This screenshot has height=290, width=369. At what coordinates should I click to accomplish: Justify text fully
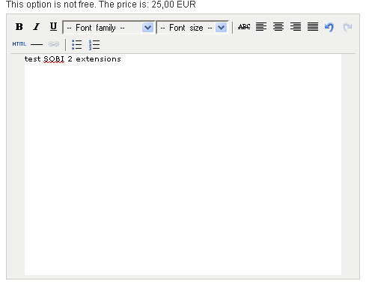(x=313, y=27)
